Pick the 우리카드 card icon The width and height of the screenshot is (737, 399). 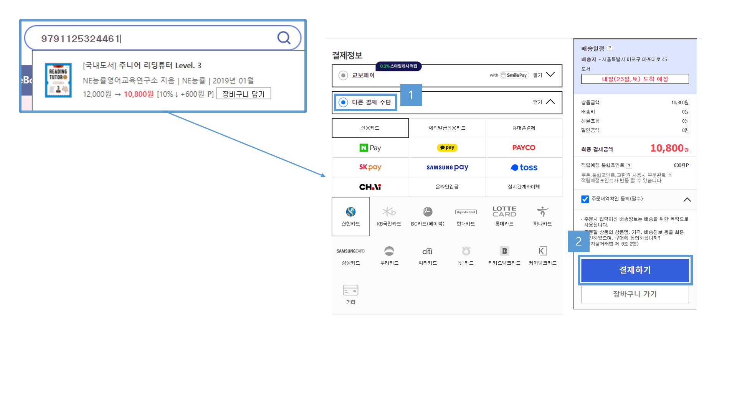[x=389, y=251]
